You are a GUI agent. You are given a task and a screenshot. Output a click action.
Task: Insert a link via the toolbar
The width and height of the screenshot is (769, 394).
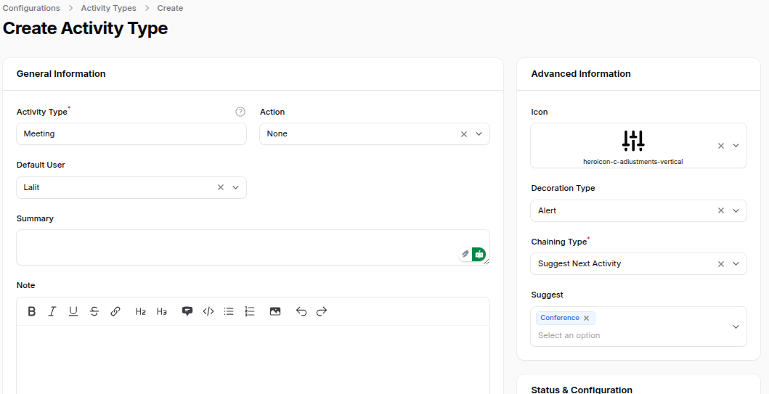pos(115,311)
